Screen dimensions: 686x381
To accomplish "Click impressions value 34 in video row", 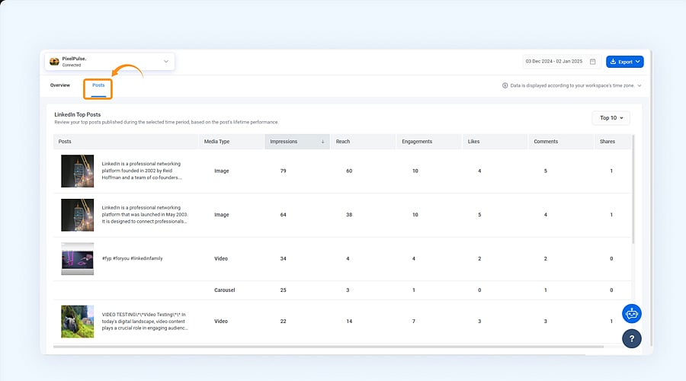I will pos(283,258).
